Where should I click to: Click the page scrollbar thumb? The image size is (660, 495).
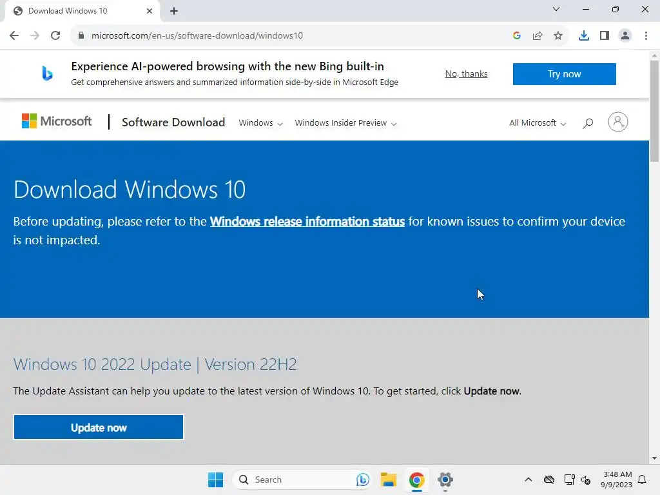click(655, 111)
